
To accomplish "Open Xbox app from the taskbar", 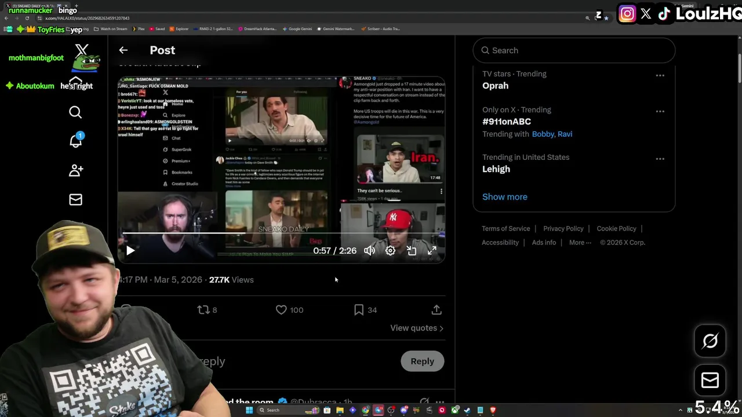I will coord(455,410).
